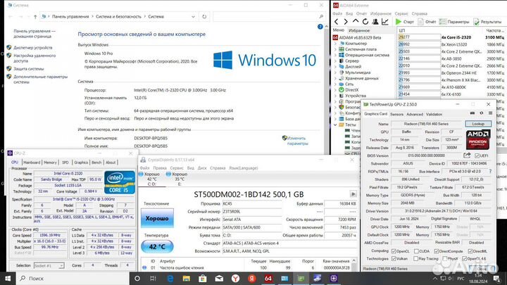Click Изменить параметры link in System window
The image size is (507, 285).
coord(297,141)
